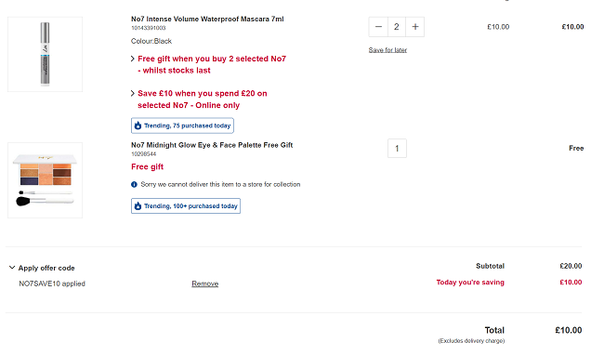Click flame icon on 75 purchased badge
Screen dimensions: 604x356
(138, 125)
